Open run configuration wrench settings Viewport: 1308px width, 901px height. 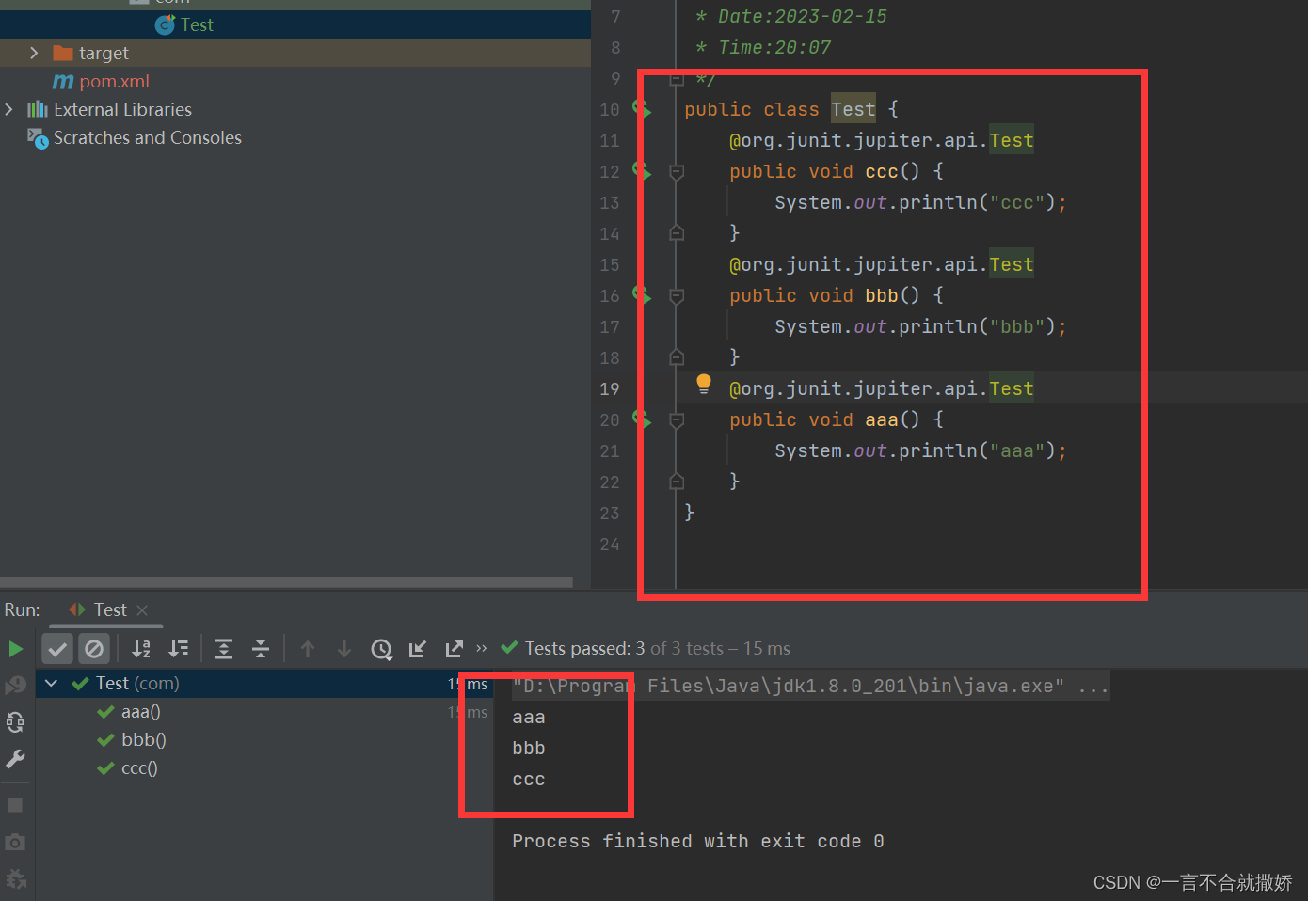(x=15, y=759)
